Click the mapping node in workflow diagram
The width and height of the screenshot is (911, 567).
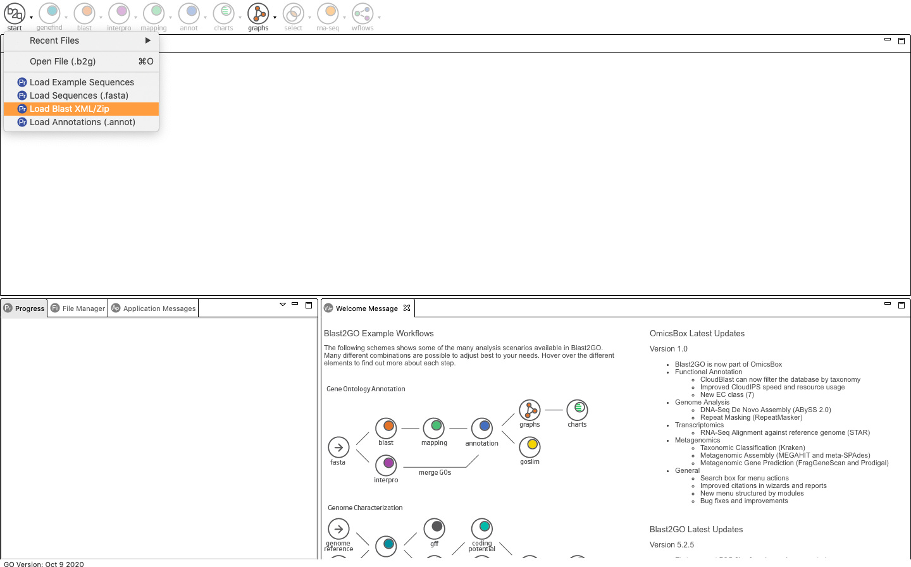coord(434,428)
